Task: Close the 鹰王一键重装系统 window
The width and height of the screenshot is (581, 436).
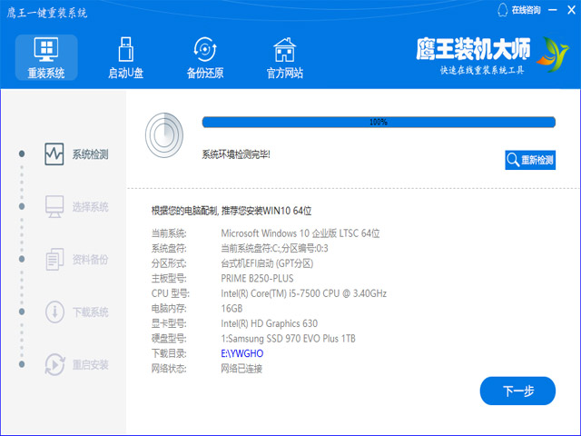Action: pyautogui.click(x=571, y=10)
